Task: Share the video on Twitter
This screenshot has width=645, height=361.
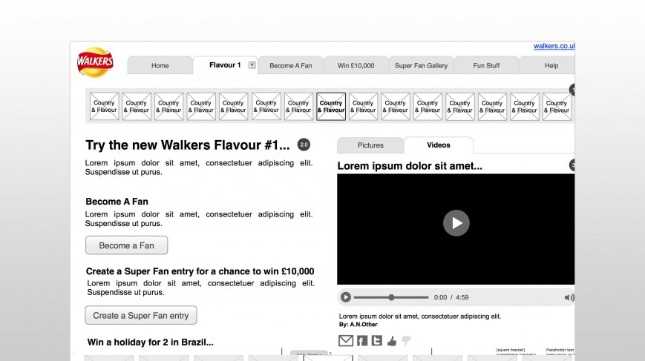Action: pyautogui.click(x=377, y=340)
